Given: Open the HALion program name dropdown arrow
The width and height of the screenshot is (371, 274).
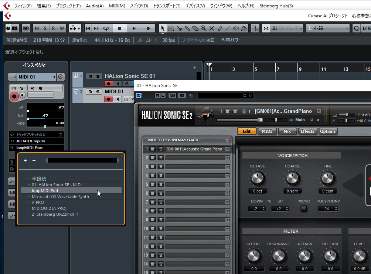Looking at the screenshot, I should (x=319, y=111).
